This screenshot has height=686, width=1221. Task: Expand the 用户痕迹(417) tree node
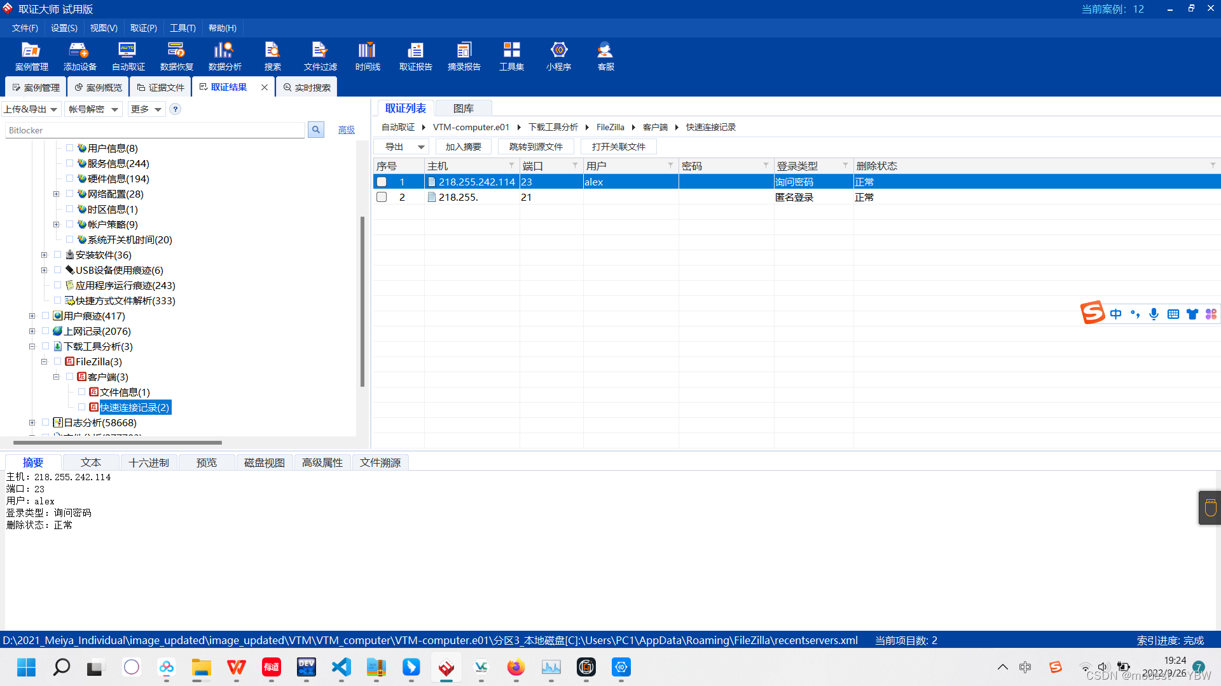(x=32, y=316)
